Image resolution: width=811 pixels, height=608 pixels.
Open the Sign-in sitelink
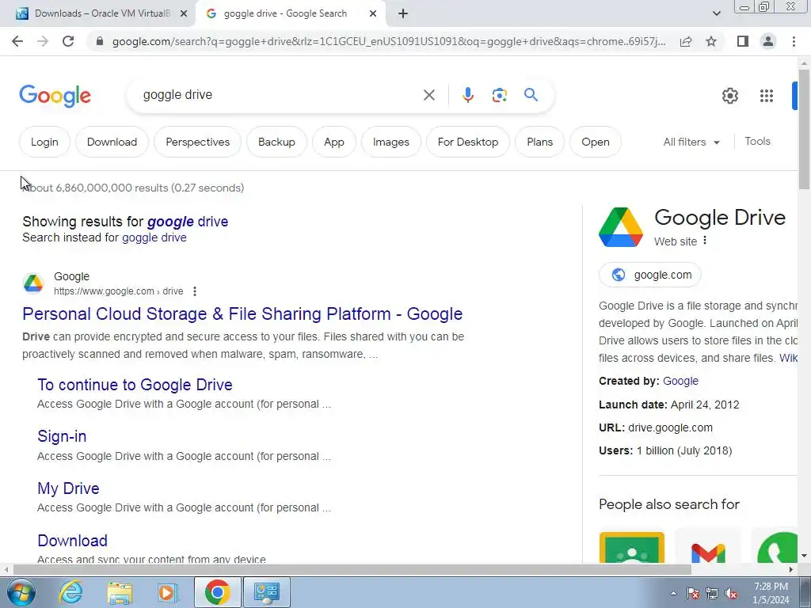pyautogui.click(x=62, y=436)
